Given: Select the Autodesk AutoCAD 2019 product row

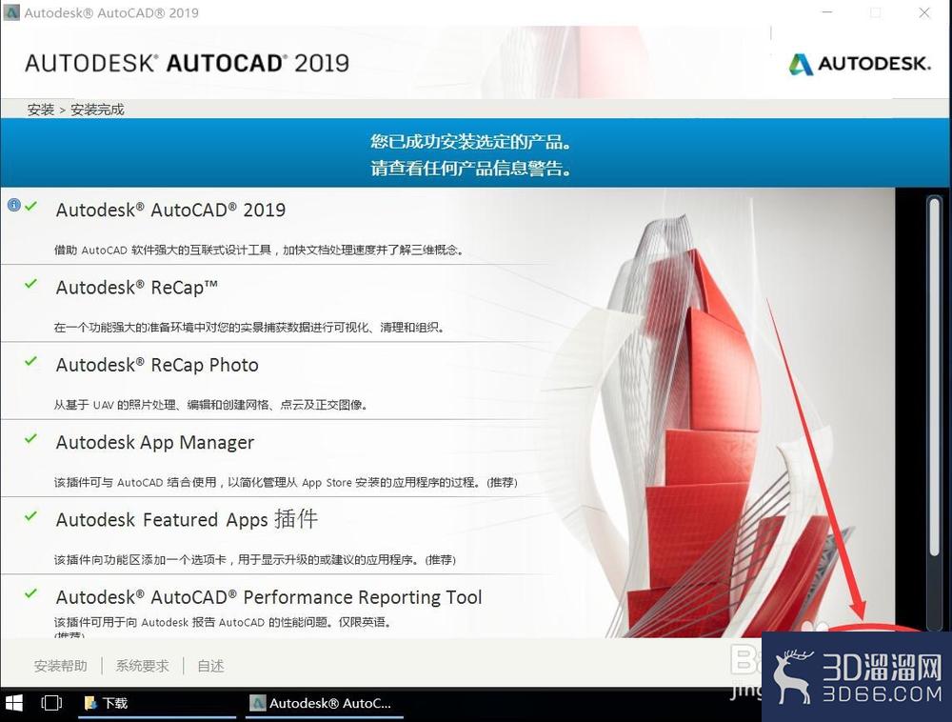Looking at the screenshot, I should point(276,226).
